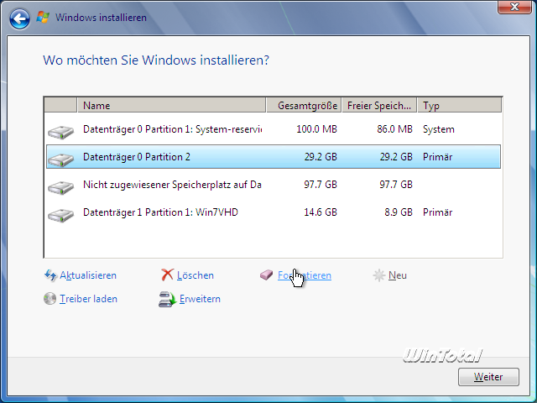Format partition via Formatieren link
Image resolution: width=537 pixels, height=403 pixels.
pos(304,275)
